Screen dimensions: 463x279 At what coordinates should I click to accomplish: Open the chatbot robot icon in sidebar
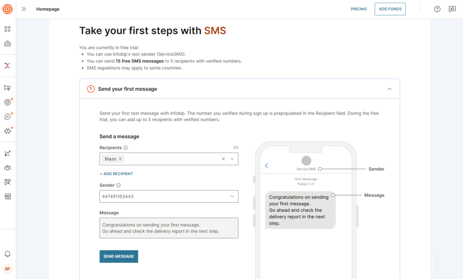click(x=7, y=131)
